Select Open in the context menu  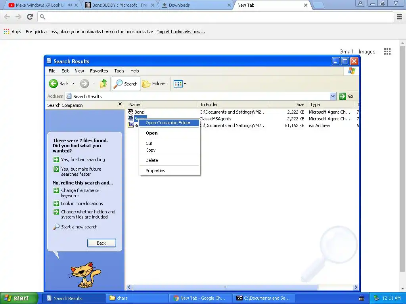coord(151,133)
